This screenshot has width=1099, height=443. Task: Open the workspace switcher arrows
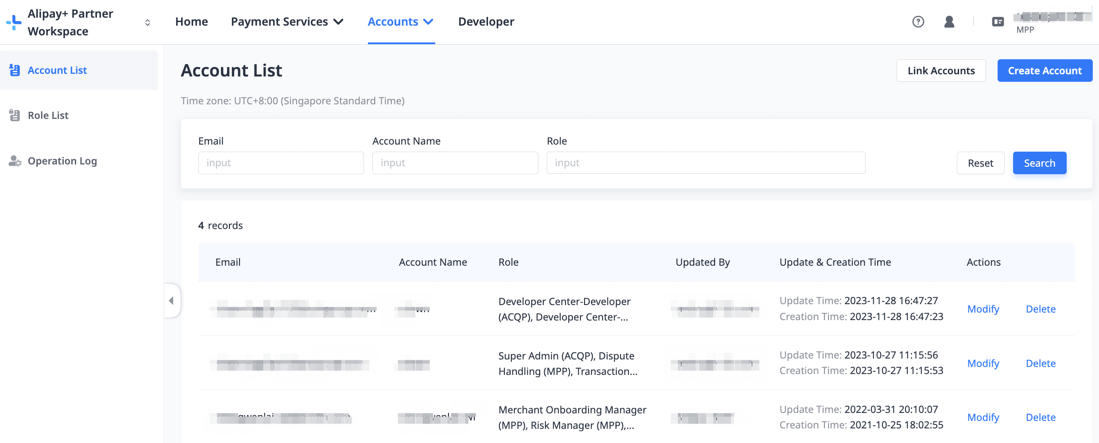[147, 22]
